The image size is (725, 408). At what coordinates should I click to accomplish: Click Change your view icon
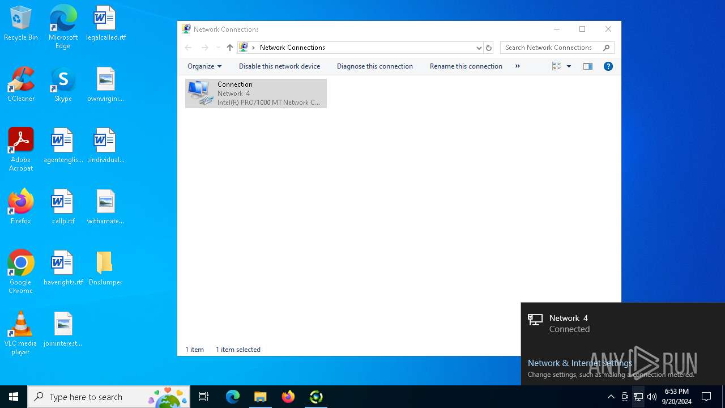click(557, 66)
